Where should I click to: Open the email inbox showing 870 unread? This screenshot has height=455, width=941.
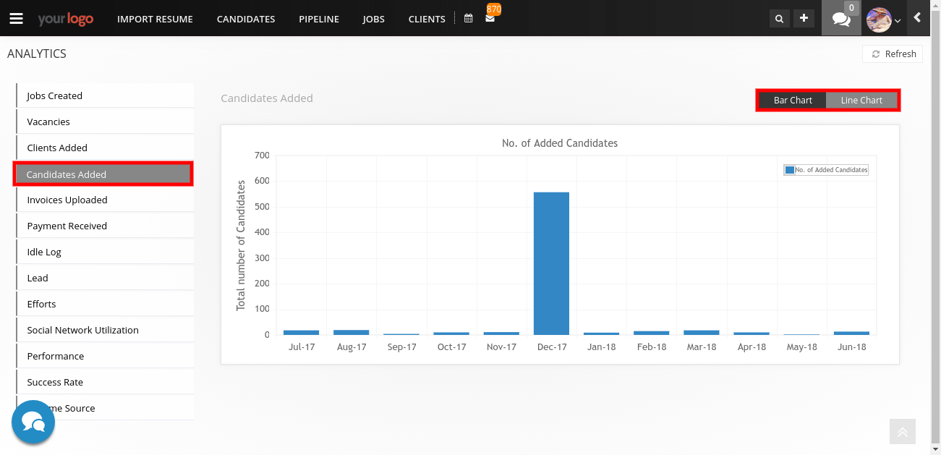pyautogui.click(x=490, y=20)
